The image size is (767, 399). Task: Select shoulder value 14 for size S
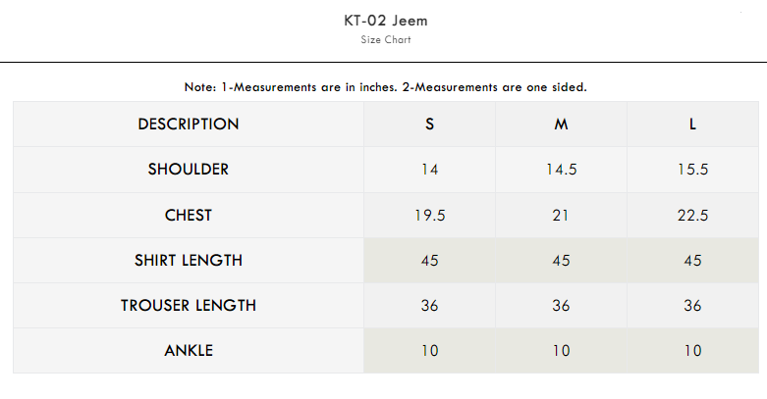[x=429, y=170]
